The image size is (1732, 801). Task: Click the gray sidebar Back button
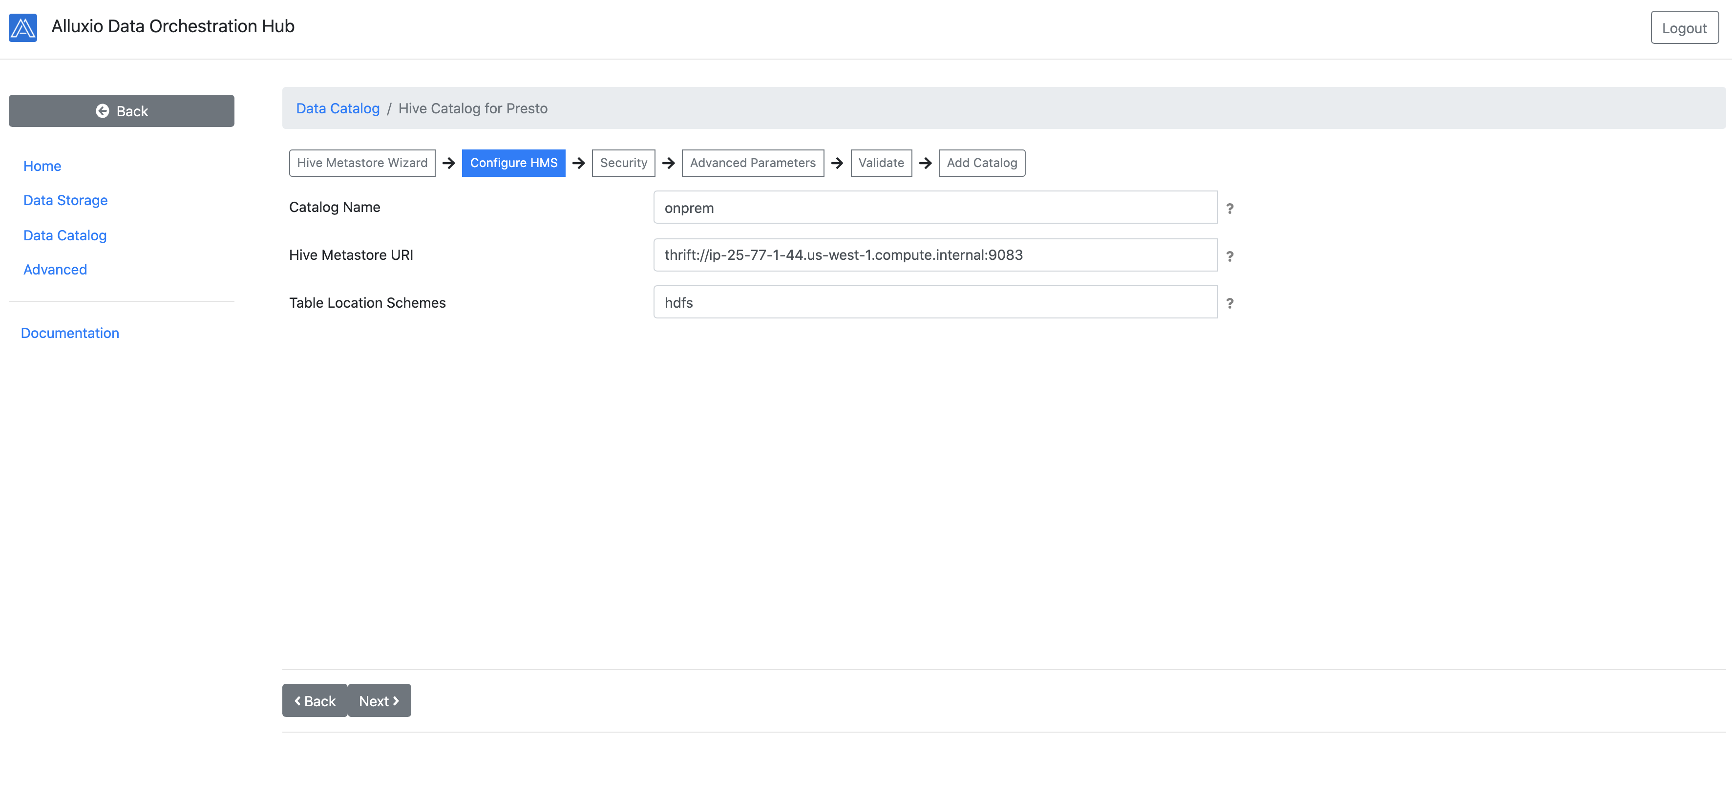(x=122, y=111)
